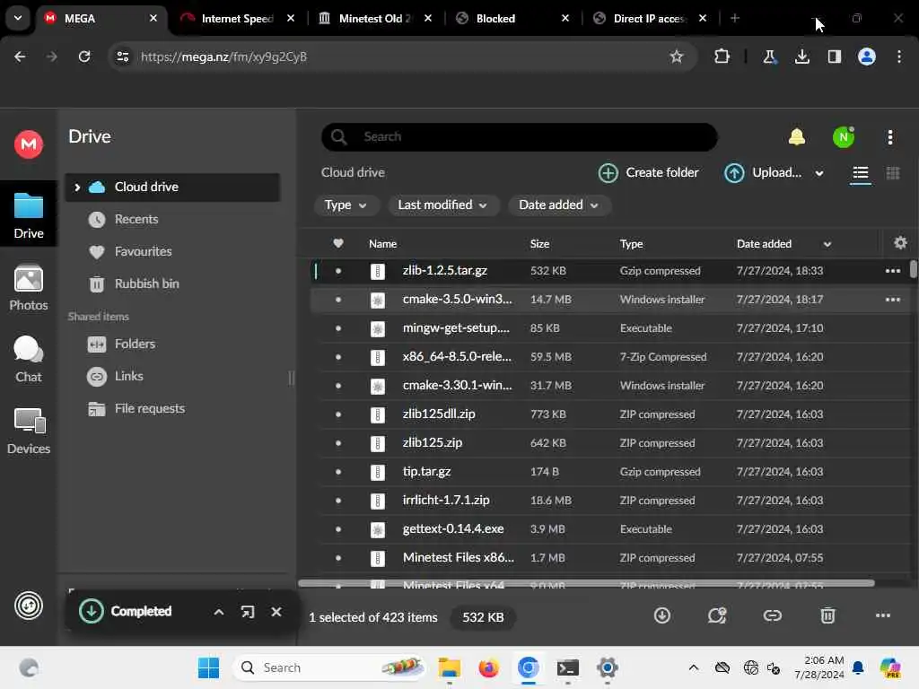Viewport: 919px width, 689px height.
Task: Close the Completed transfers widget
Action: (276, 612)
